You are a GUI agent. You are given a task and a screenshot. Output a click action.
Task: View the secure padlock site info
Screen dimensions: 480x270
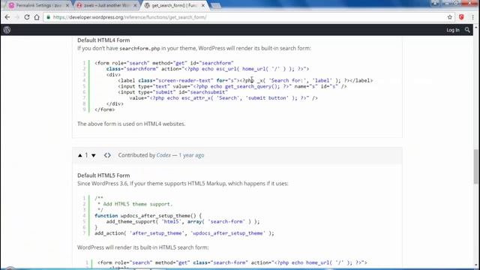click(48, 17)
